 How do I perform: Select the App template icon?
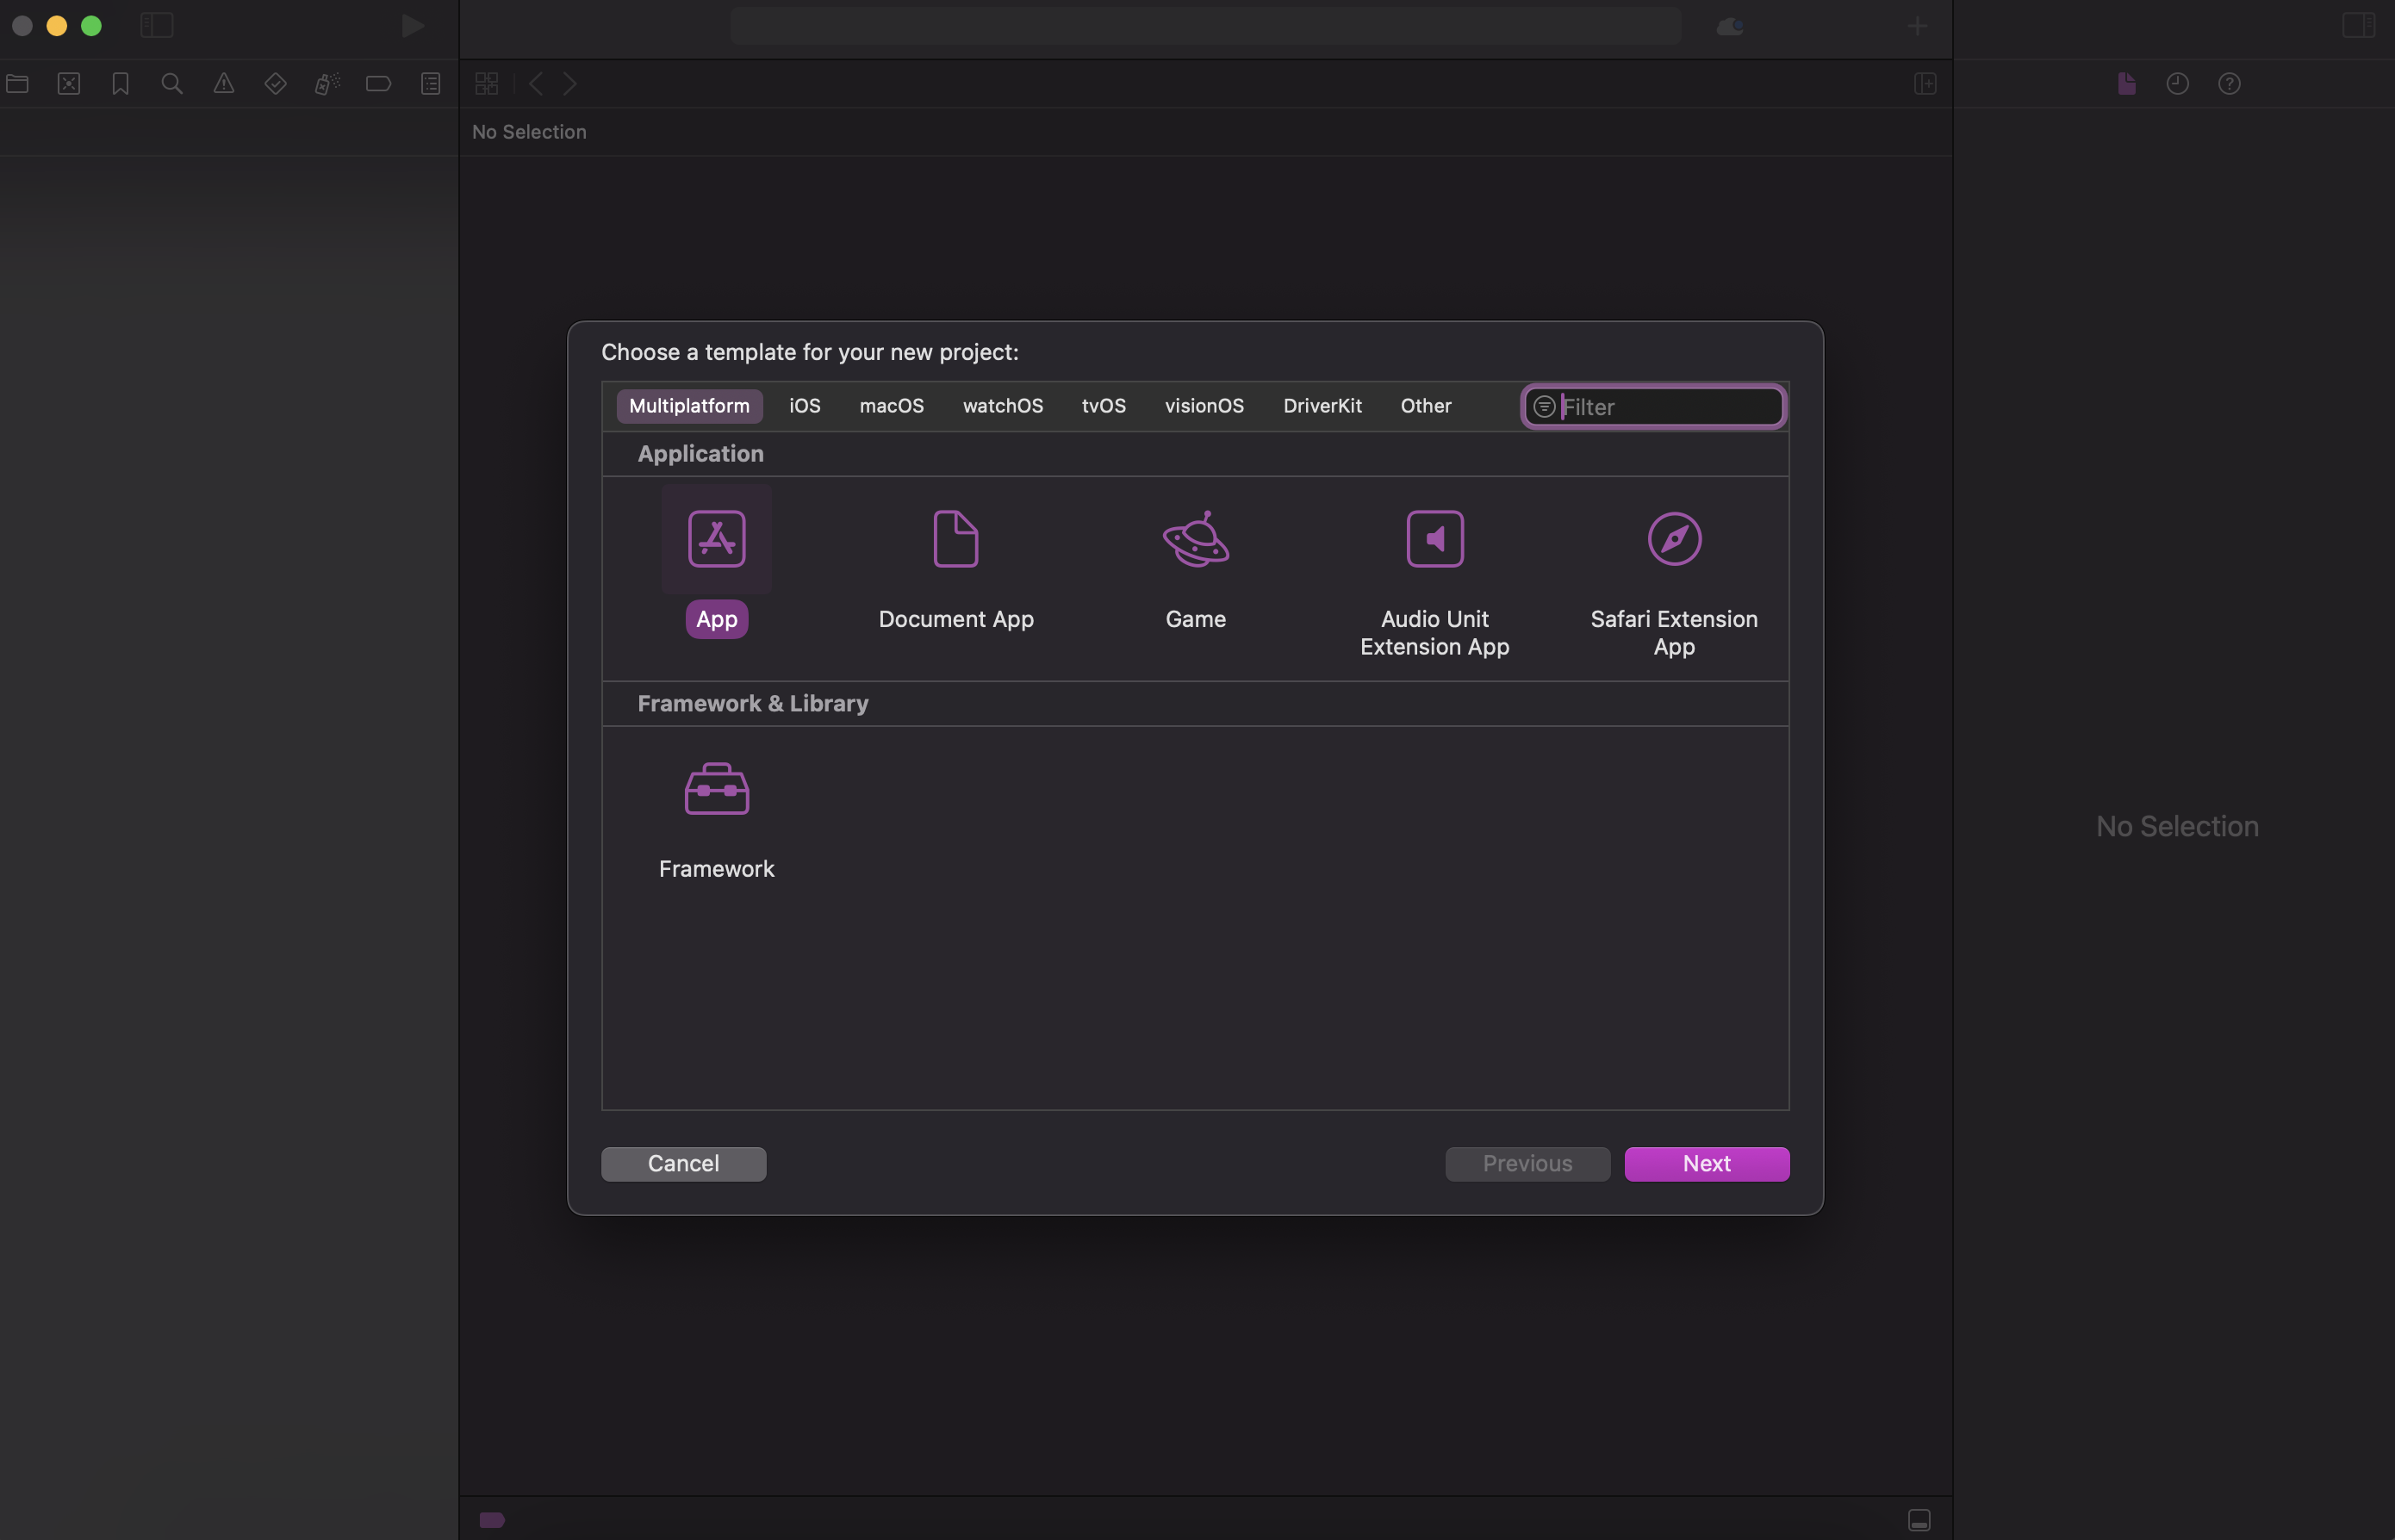click(x=718, y=537)
